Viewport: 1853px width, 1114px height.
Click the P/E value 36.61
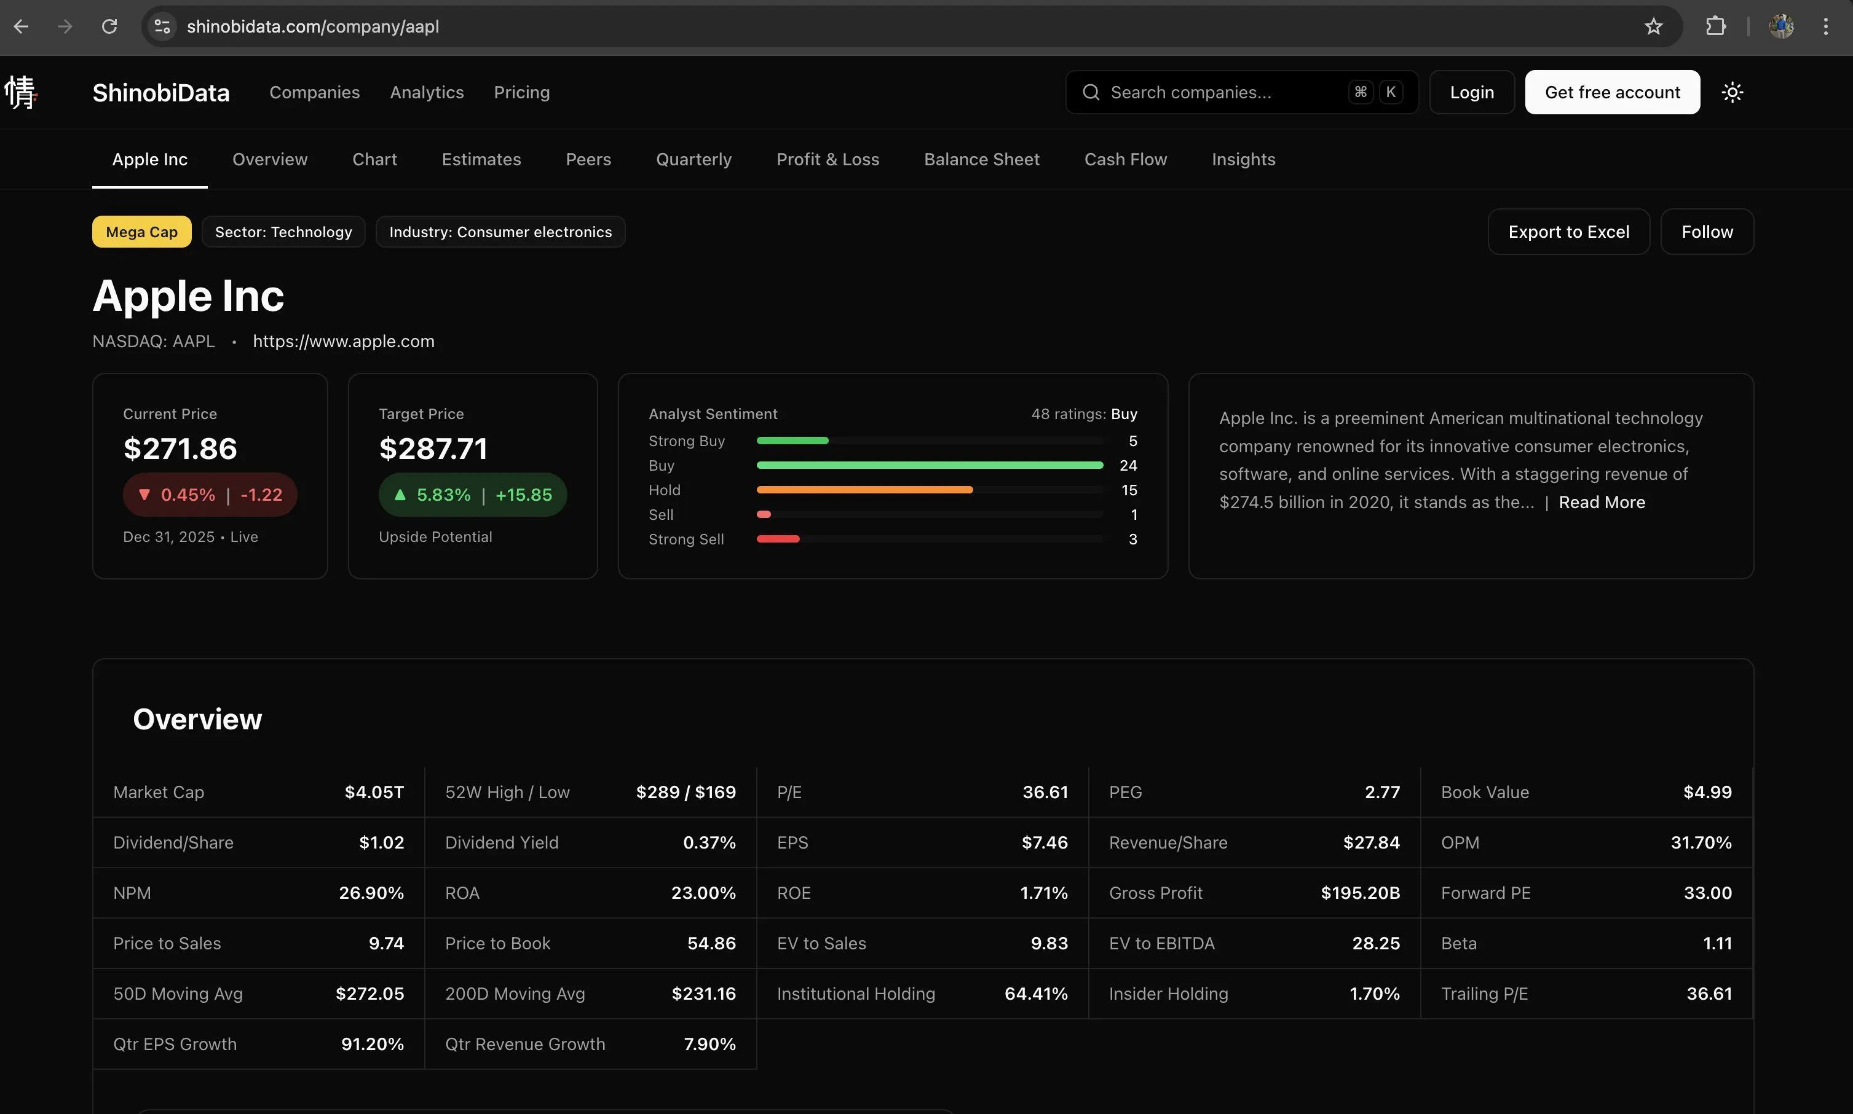click(x=1045, y=792)
